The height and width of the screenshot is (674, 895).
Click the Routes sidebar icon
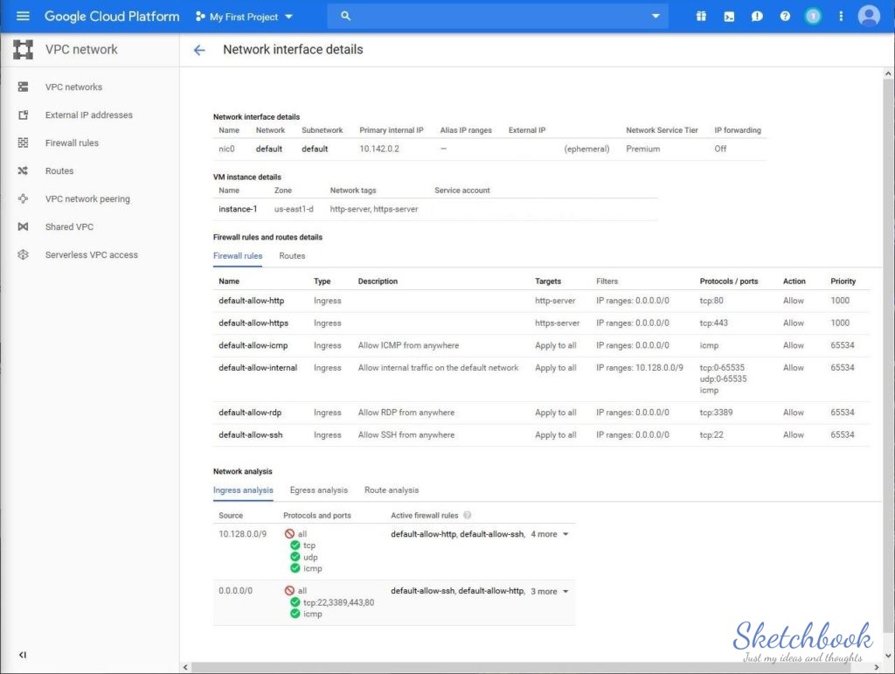pyautogui.click(x=23, y=170)
